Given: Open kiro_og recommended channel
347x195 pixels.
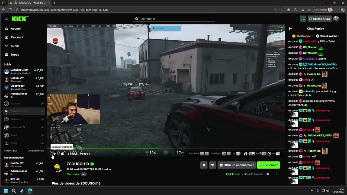Looking at the screenshot, I should tap(24, 180).
